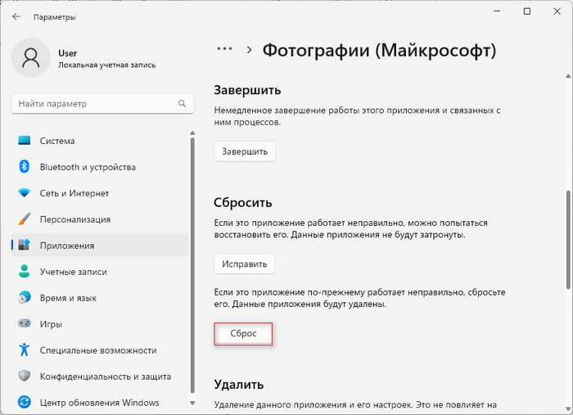The image size is (573, 415).
Task: Click the User account name
Action: click(x=68, y=53)
